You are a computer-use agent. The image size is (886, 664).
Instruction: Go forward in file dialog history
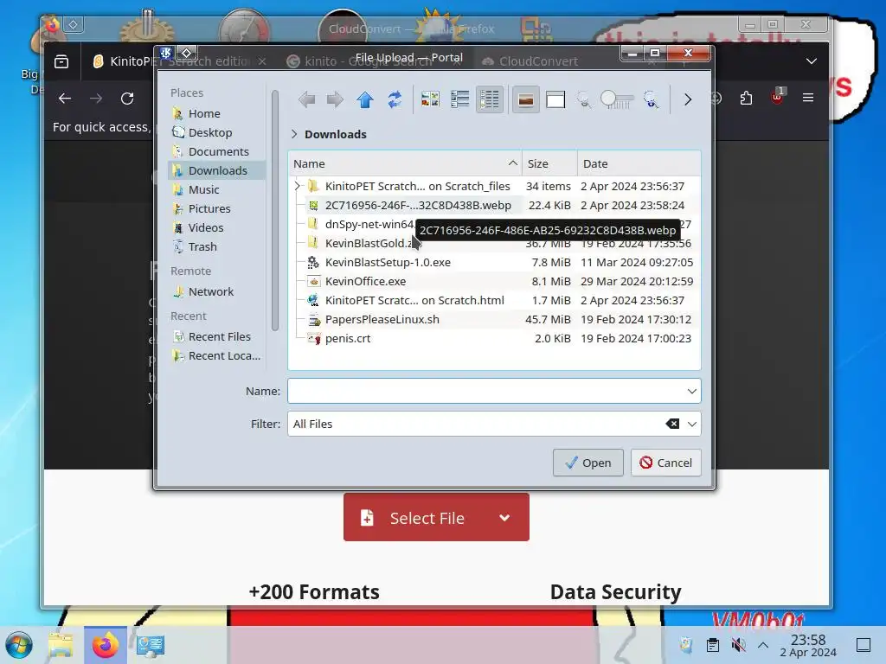[x=335, y=100]
